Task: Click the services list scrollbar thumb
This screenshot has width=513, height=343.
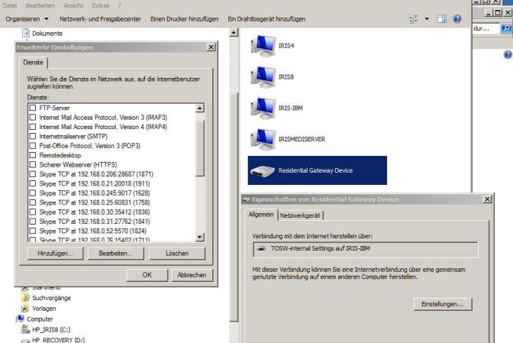Action: coord(200,148)
